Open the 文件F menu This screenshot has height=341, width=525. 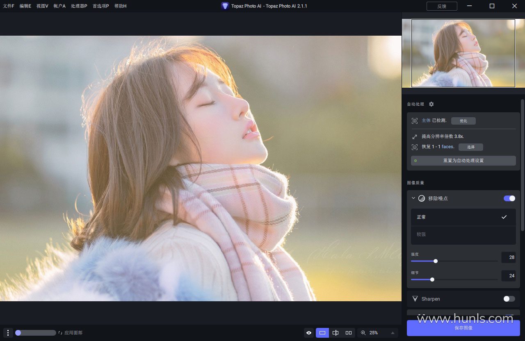(9, 6)
